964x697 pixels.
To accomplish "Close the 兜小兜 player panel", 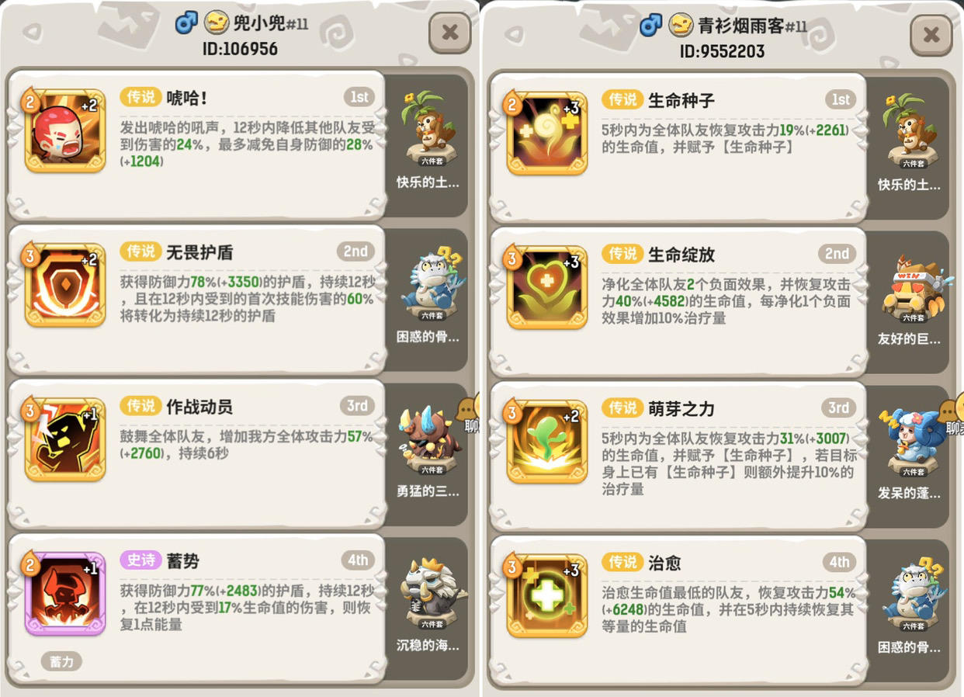I will (450, 33).
